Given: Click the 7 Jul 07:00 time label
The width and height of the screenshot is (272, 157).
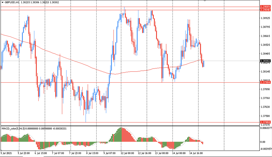Looking at the screenshot, I should 58,153.
